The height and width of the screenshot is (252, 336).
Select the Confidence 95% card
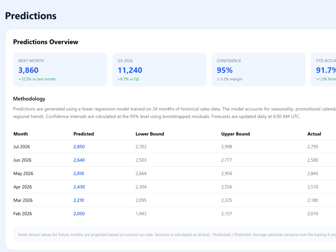click(x=258, y=70)
